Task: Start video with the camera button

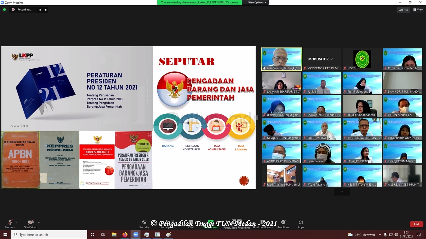Action: (31, 223)
